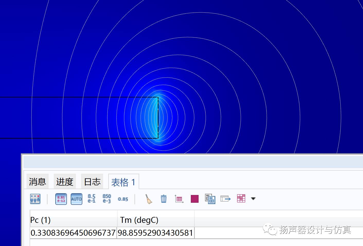Delete table using trash can icon
Screen dimensions: 363x246
(164, 199)
